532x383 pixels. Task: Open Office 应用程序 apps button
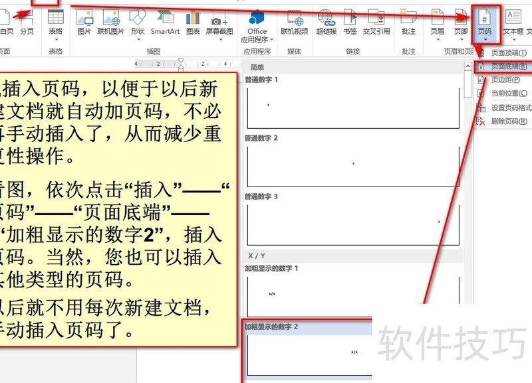[x=257, y=27]
